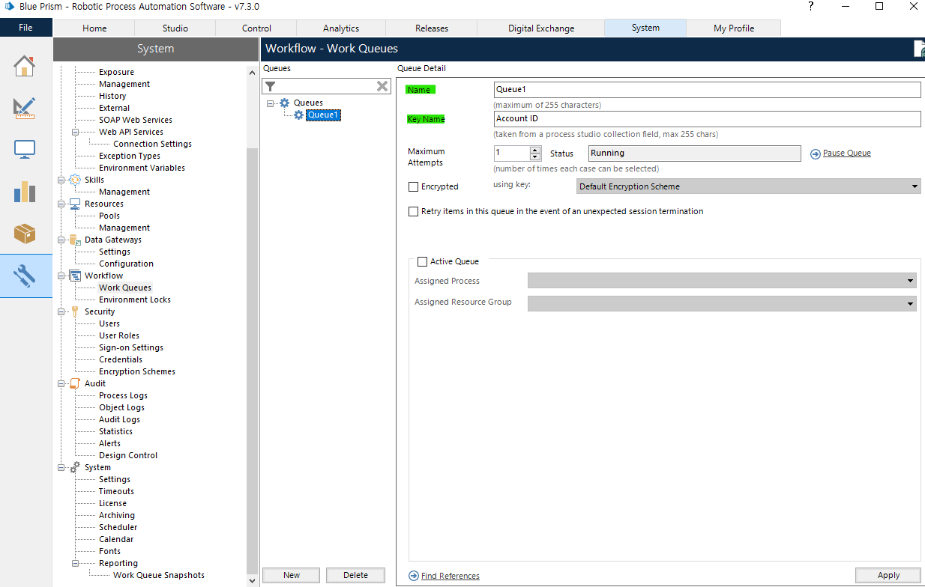The image size is (925, 587).
Task: Click into the queue Name field
Action: pyautogui.click(x=707, y=90)
